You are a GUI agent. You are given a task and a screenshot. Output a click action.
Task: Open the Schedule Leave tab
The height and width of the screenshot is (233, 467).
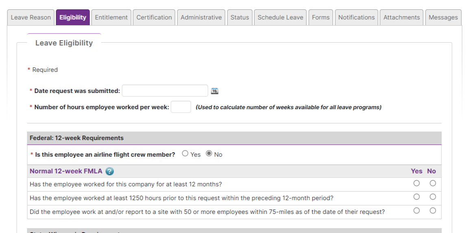tap(280, 17)
